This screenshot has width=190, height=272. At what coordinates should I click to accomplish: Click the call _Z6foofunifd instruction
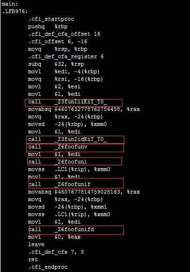point(61,230)
